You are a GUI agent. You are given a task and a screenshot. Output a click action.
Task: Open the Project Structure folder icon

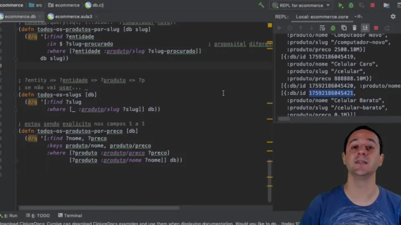click(386, 5)
